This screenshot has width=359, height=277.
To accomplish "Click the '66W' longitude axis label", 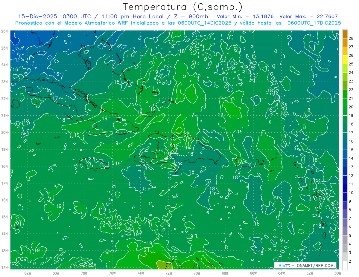I will click(x=253, y=273).
